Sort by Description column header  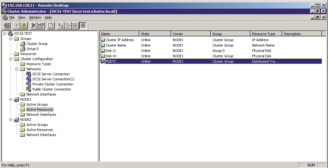click(x=302, y=34)
